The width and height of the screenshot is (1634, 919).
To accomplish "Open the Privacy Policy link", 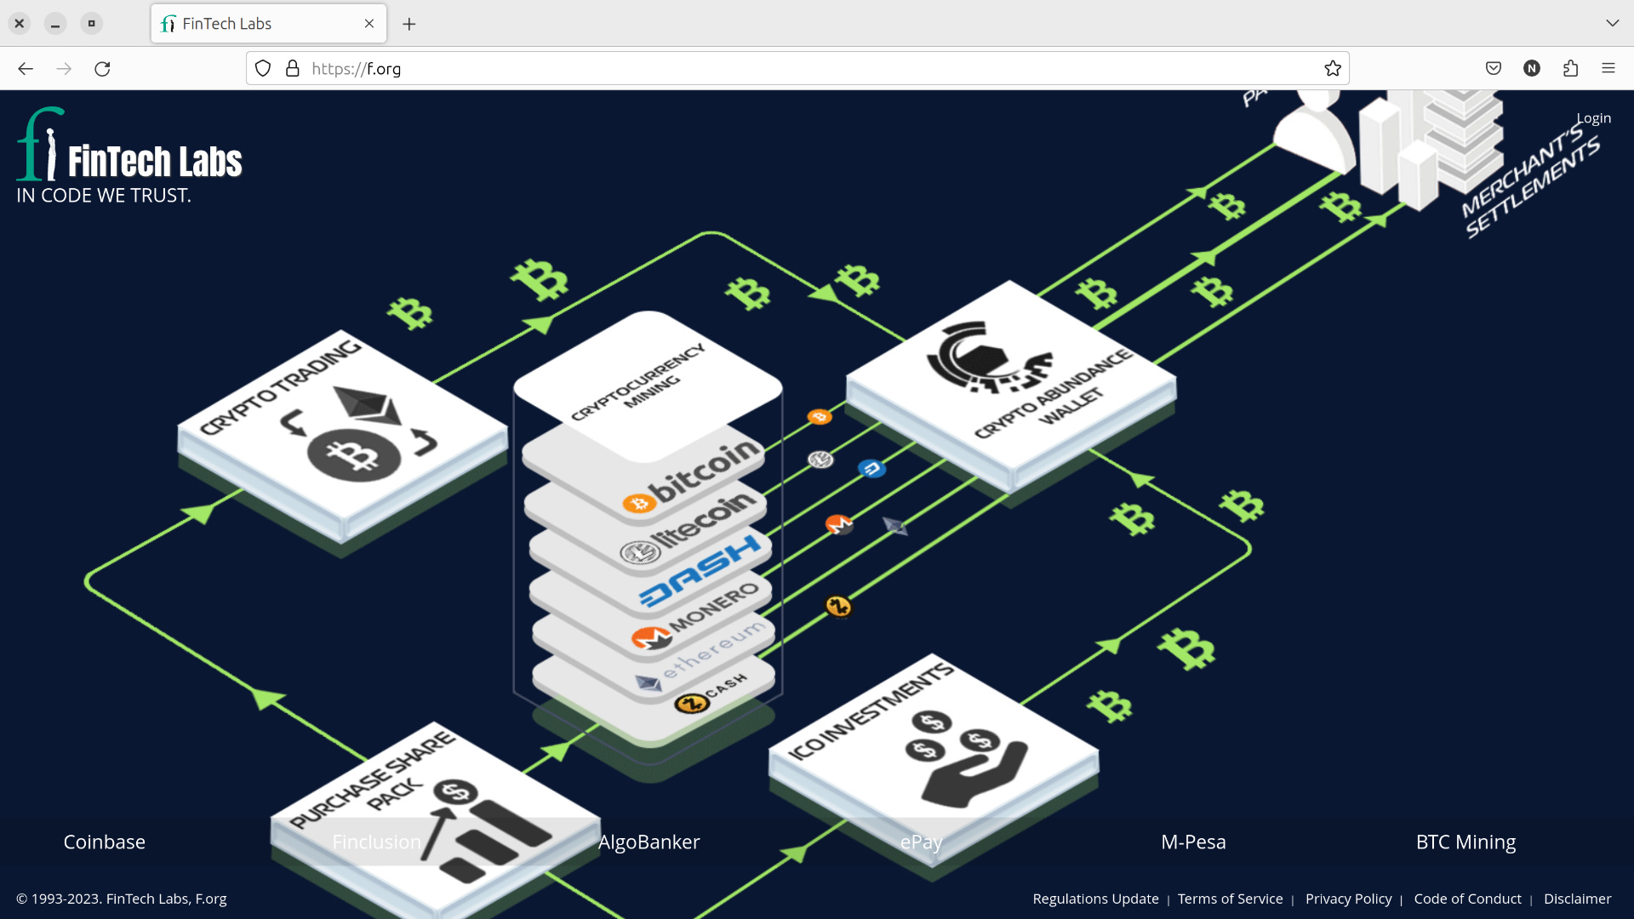I will [1348, 899].
